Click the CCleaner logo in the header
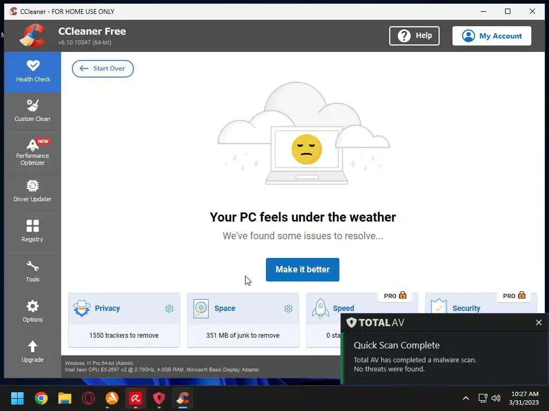The width and height of the screenshot is (549, 411). pyautogui.click(x=33, y=35)
